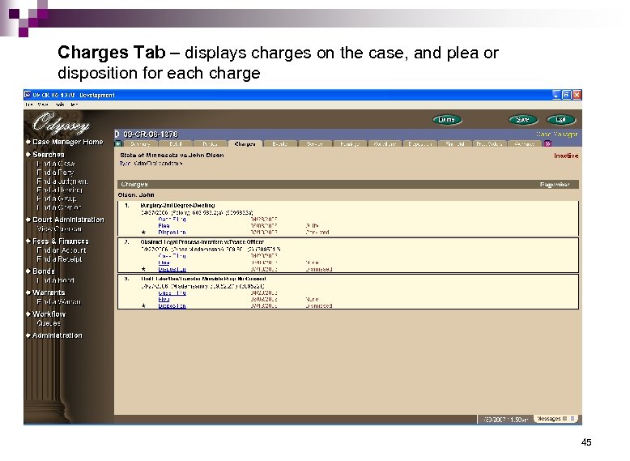
Task: Click the Case Manager link
Action: point(557,134)
